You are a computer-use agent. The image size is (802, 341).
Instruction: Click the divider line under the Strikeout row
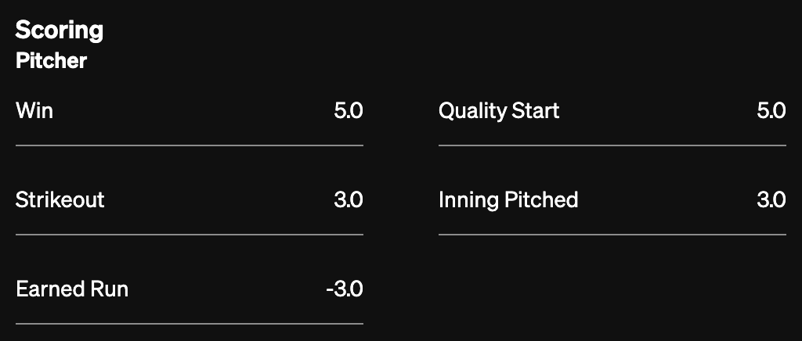[x=190, y=235]
